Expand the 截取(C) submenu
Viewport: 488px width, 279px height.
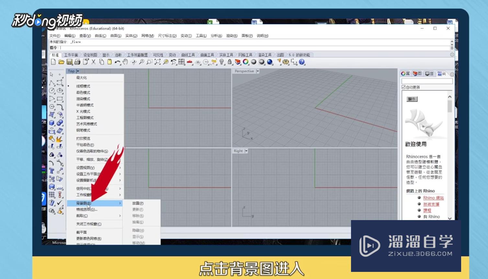pos(95,216)
